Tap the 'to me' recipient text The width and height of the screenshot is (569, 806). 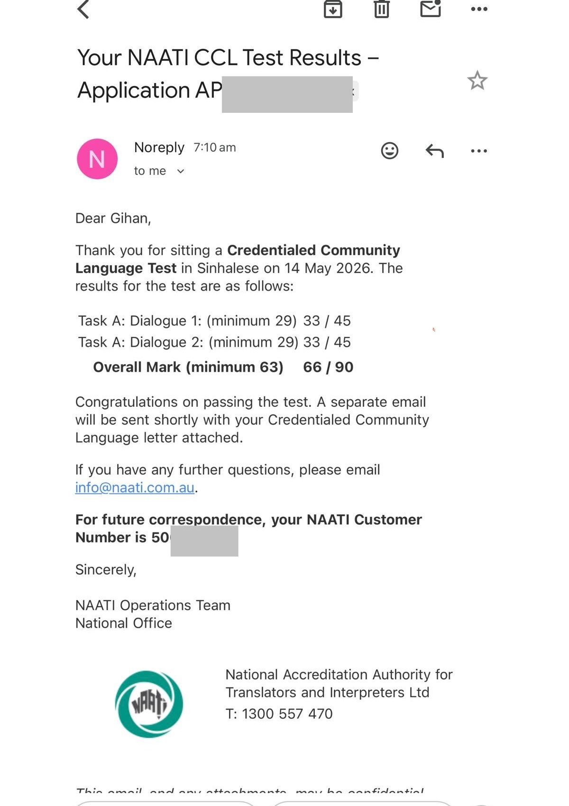click(150, 171)
